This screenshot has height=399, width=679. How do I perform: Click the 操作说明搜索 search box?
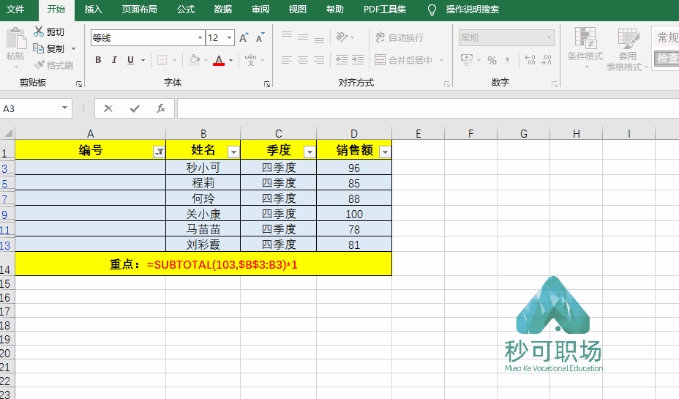(473, 9)
